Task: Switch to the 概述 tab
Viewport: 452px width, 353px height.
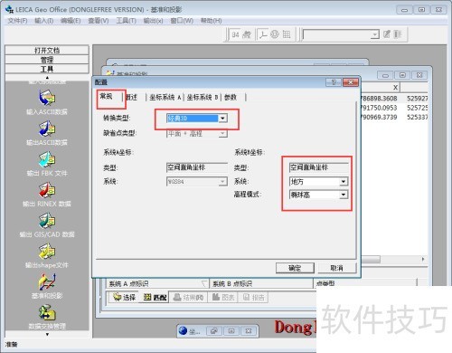Action: 132,97
